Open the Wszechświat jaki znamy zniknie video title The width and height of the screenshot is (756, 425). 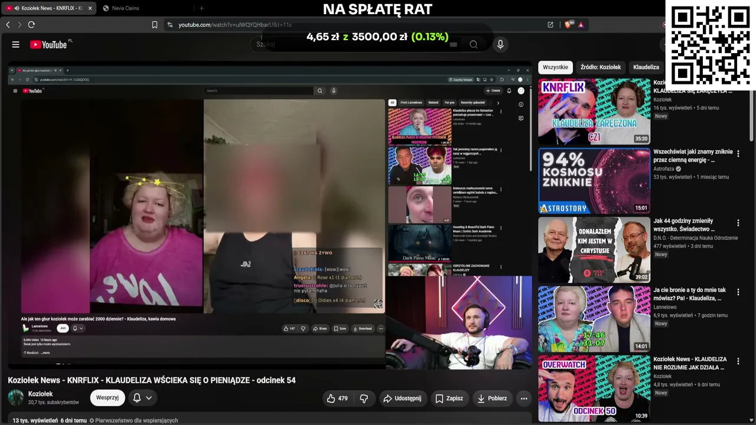[693, 156]
